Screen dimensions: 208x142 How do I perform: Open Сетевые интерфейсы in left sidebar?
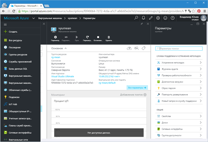pyautogui.click(x=20, y=133)
